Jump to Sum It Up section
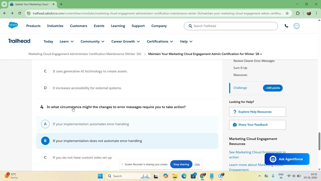This screenshot has height=181, width=321. [x=240, y=68]
